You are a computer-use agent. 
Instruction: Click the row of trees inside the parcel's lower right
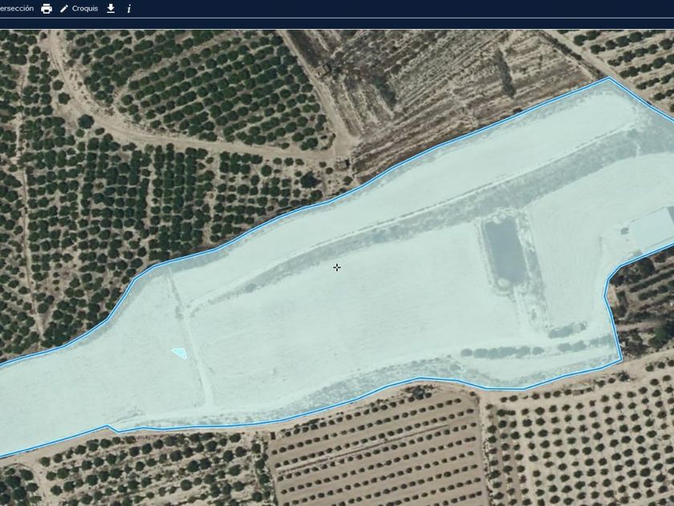(502, 353)
